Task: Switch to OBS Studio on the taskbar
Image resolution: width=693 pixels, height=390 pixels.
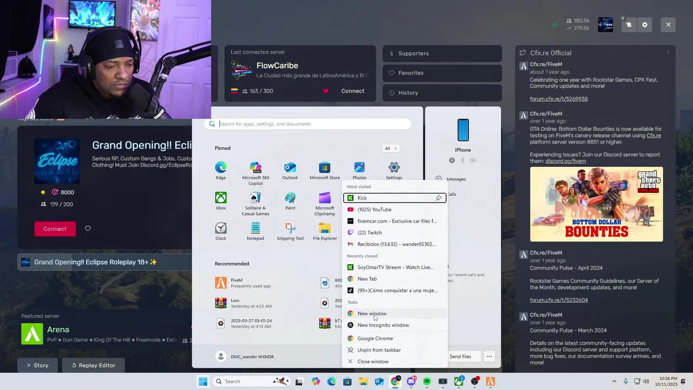Action: [475, 381]
